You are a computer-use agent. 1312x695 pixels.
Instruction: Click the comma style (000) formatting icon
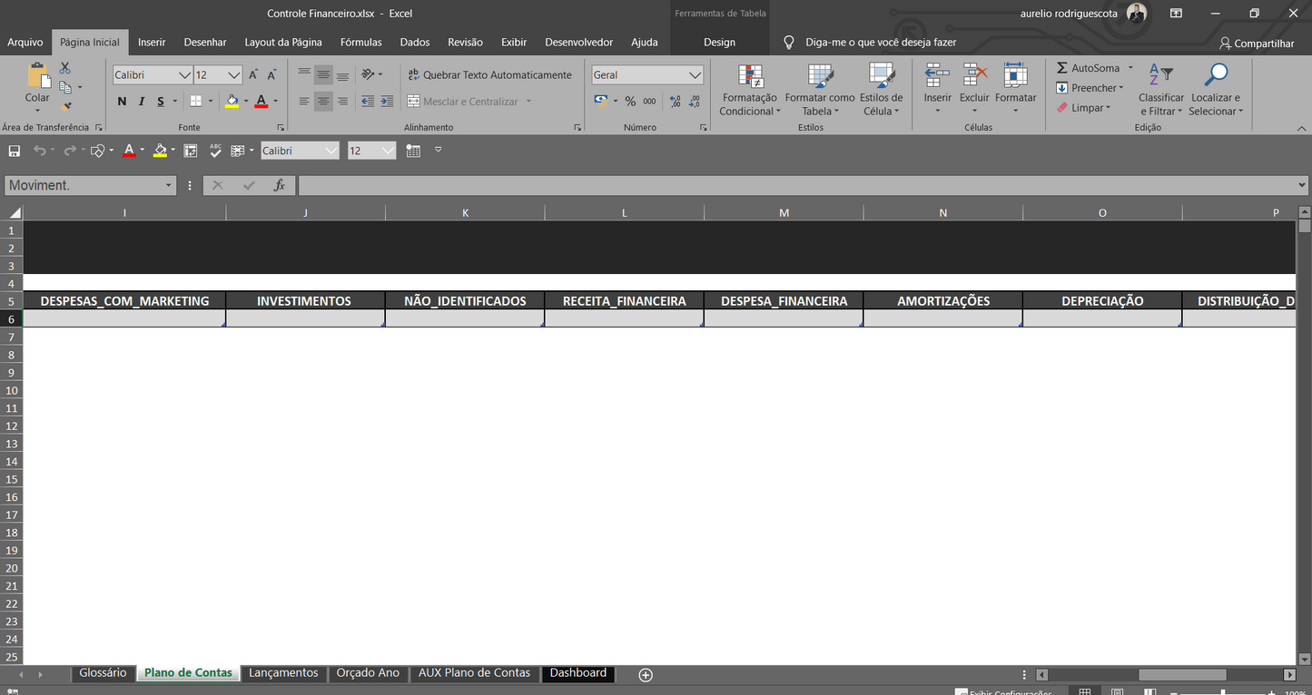pos(647,102)
